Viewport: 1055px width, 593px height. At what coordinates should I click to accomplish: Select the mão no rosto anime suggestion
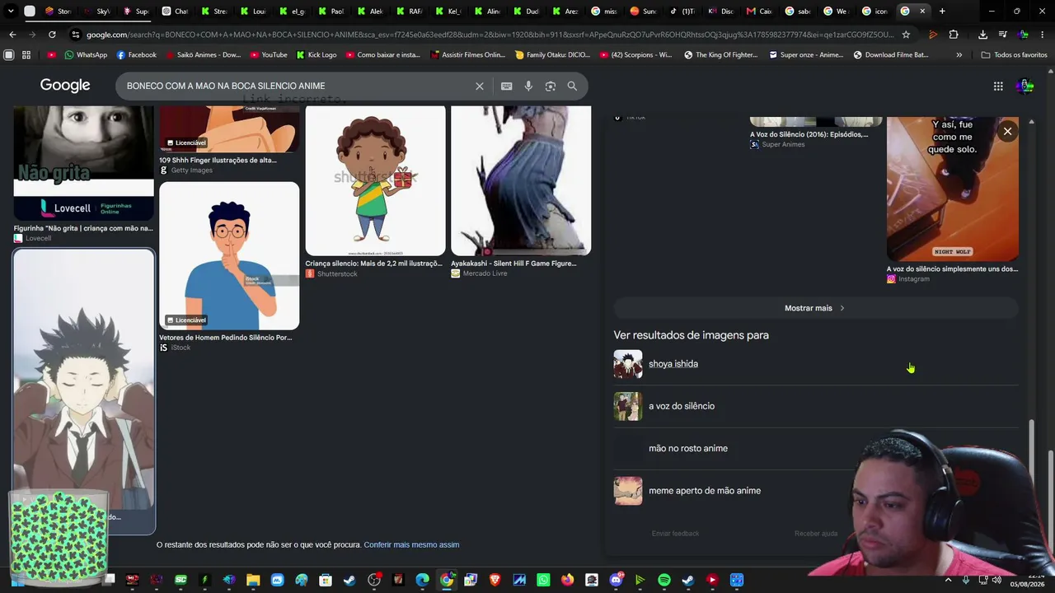tap(816, 448)
